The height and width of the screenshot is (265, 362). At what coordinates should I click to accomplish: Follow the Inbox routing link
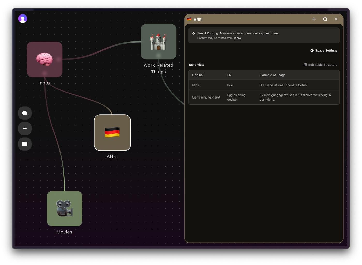point(238,38)
